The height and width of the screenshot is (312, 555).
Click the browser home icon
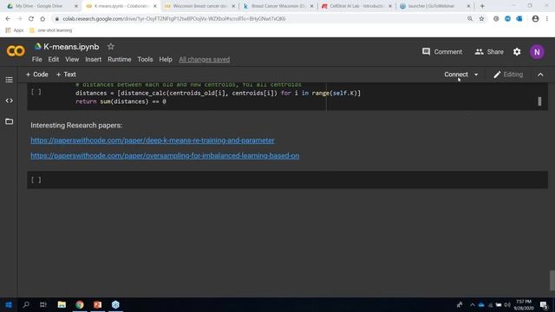click(x=42, y=19)
